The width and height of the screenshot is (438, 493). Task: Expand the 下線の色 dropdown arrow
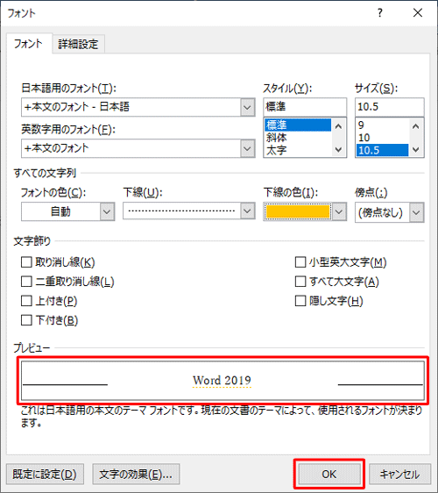339,211
